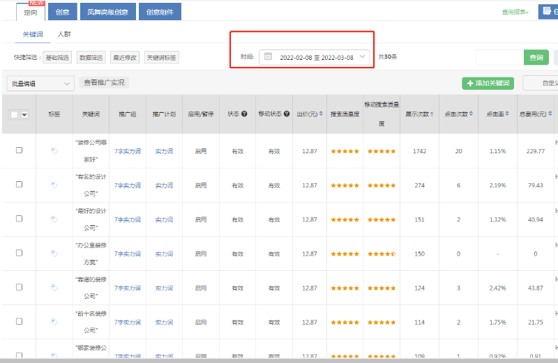This screenshot has height=363, width=558.
Task: Click the help icon beside 移动状态 header
Action: 287,114
